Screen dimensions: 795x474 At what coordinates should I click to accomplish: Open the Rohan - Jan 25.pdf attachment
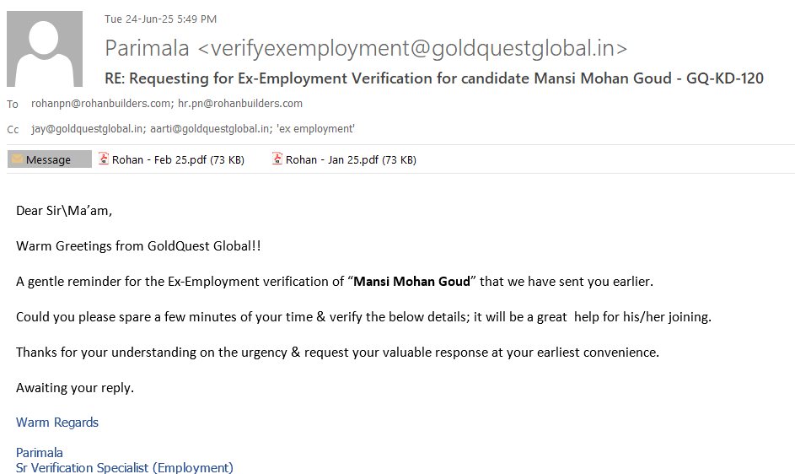click(x=351, y=159)
